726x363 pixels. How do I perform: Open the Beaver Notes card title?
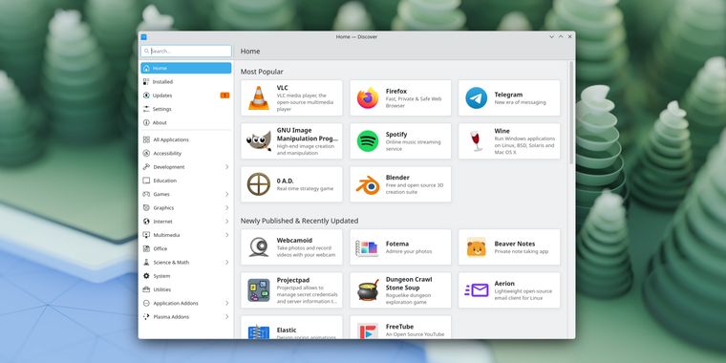coord(514,244)
